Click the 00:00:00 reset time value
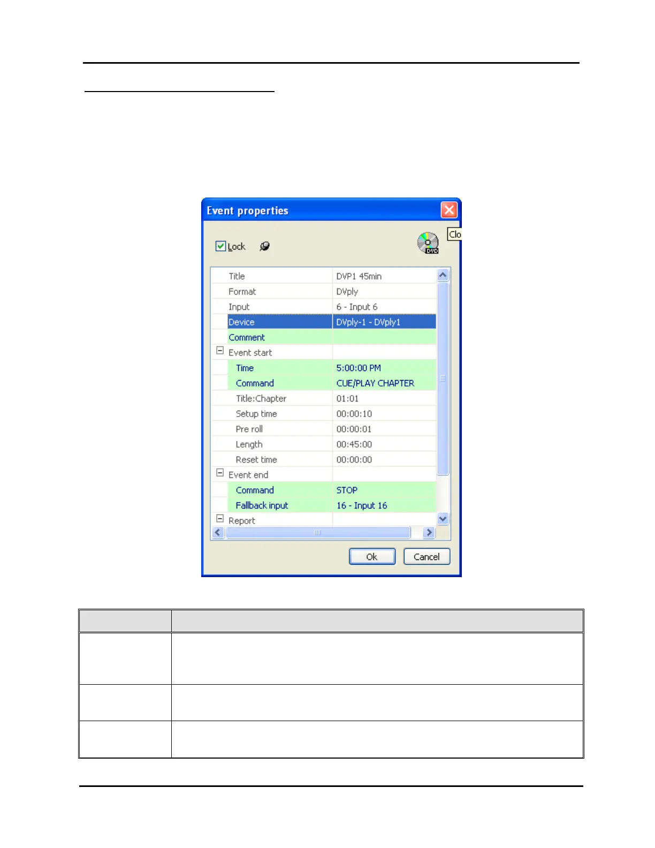 (x=354, y=460)
